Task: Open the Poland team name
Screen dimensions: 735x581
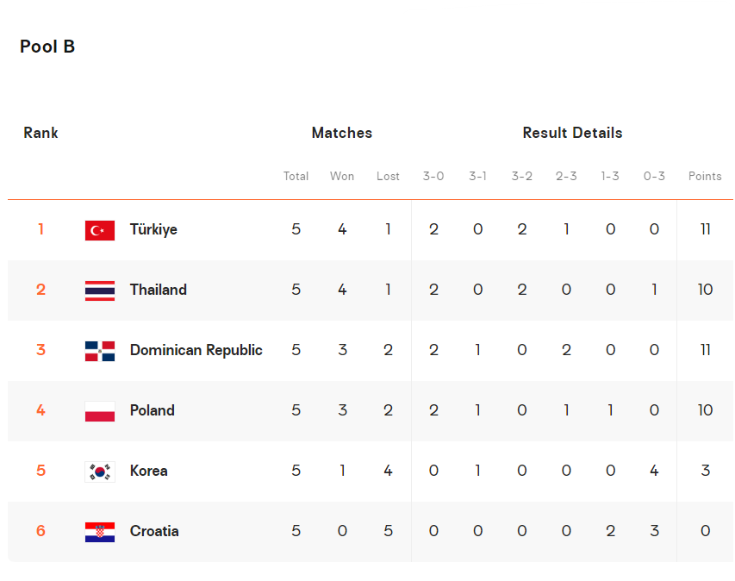Action: pos(153,410)
